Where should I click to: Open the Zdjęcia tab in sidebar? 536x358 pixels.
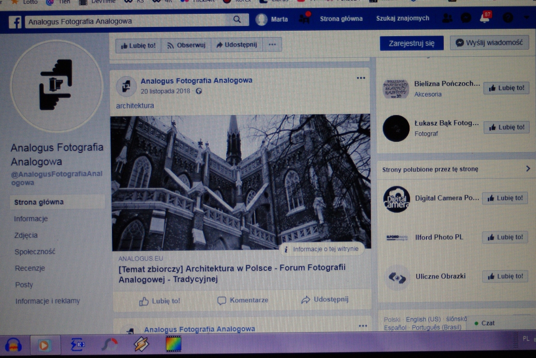tap(26, 235)
